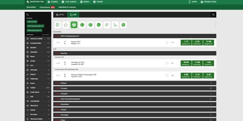Switch to the Live tab
The height and width of the screenshot is (121, 243).
[x=73, y=15]
